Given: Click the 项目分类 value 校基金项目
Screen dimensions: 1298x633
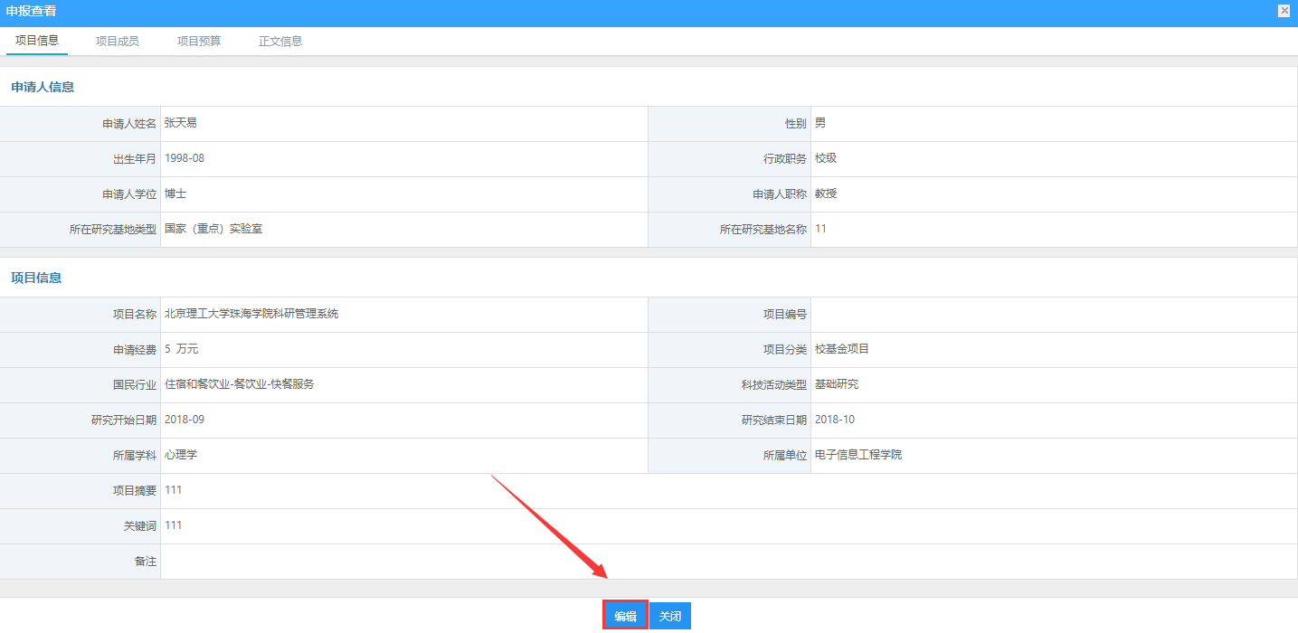Looking at the screenshot, I should click(x=841, y=349).
